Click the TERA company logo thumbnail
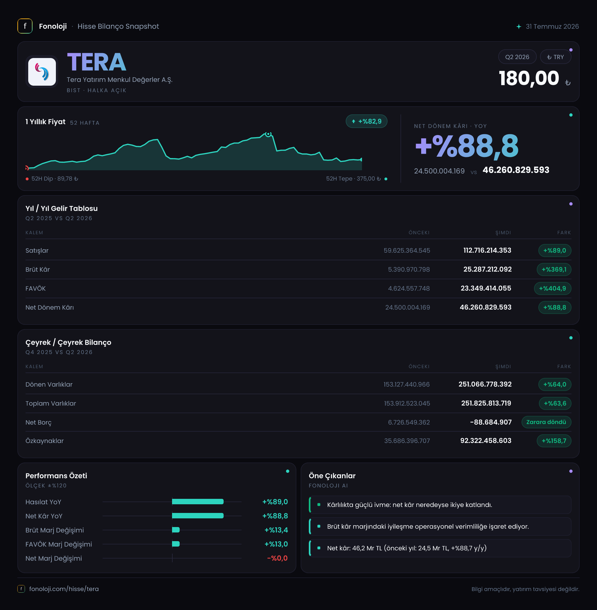The width and height of the screenshot is (597, 610). point(42,72)
